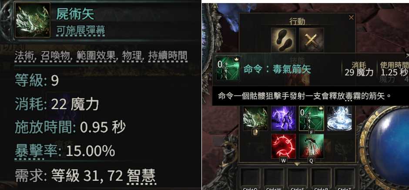Select the red circular skill bound to W
The width and height of the screenshot is (409, 190).
point(284,146)
